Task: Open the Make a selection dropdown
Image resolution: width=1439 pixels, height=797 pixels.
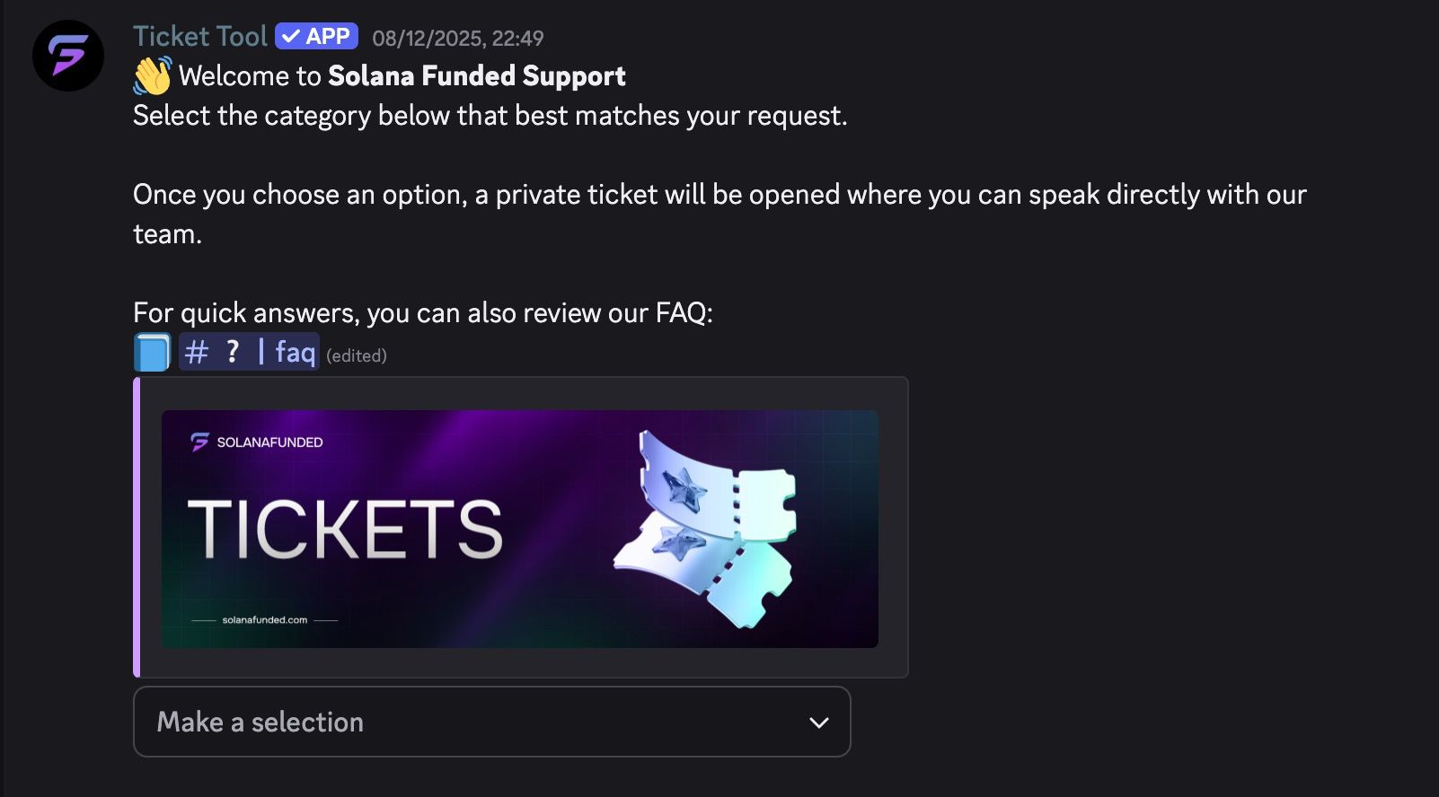Action: coord(491,722)
